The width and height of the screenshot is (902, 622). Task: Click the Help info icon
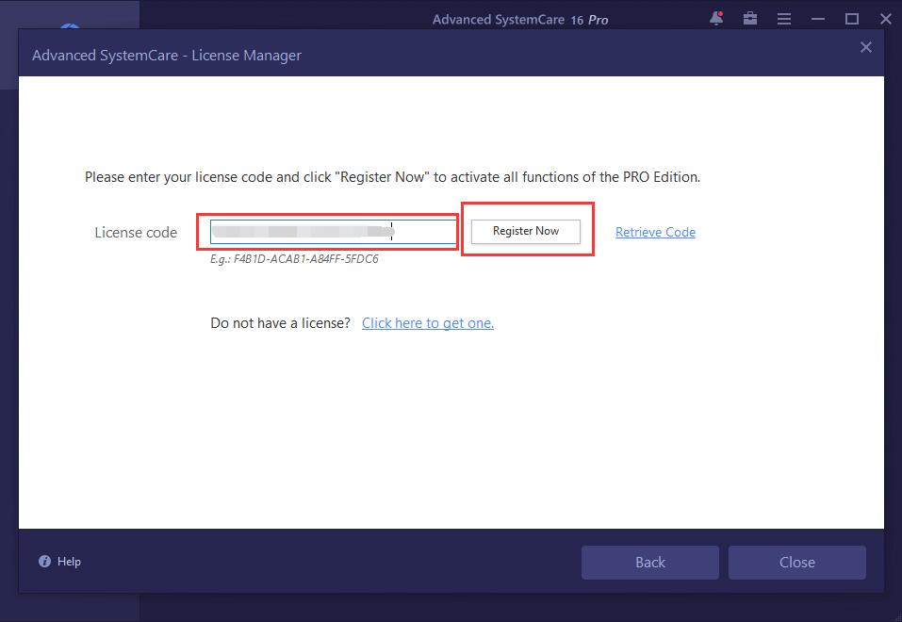click(44, 562)
